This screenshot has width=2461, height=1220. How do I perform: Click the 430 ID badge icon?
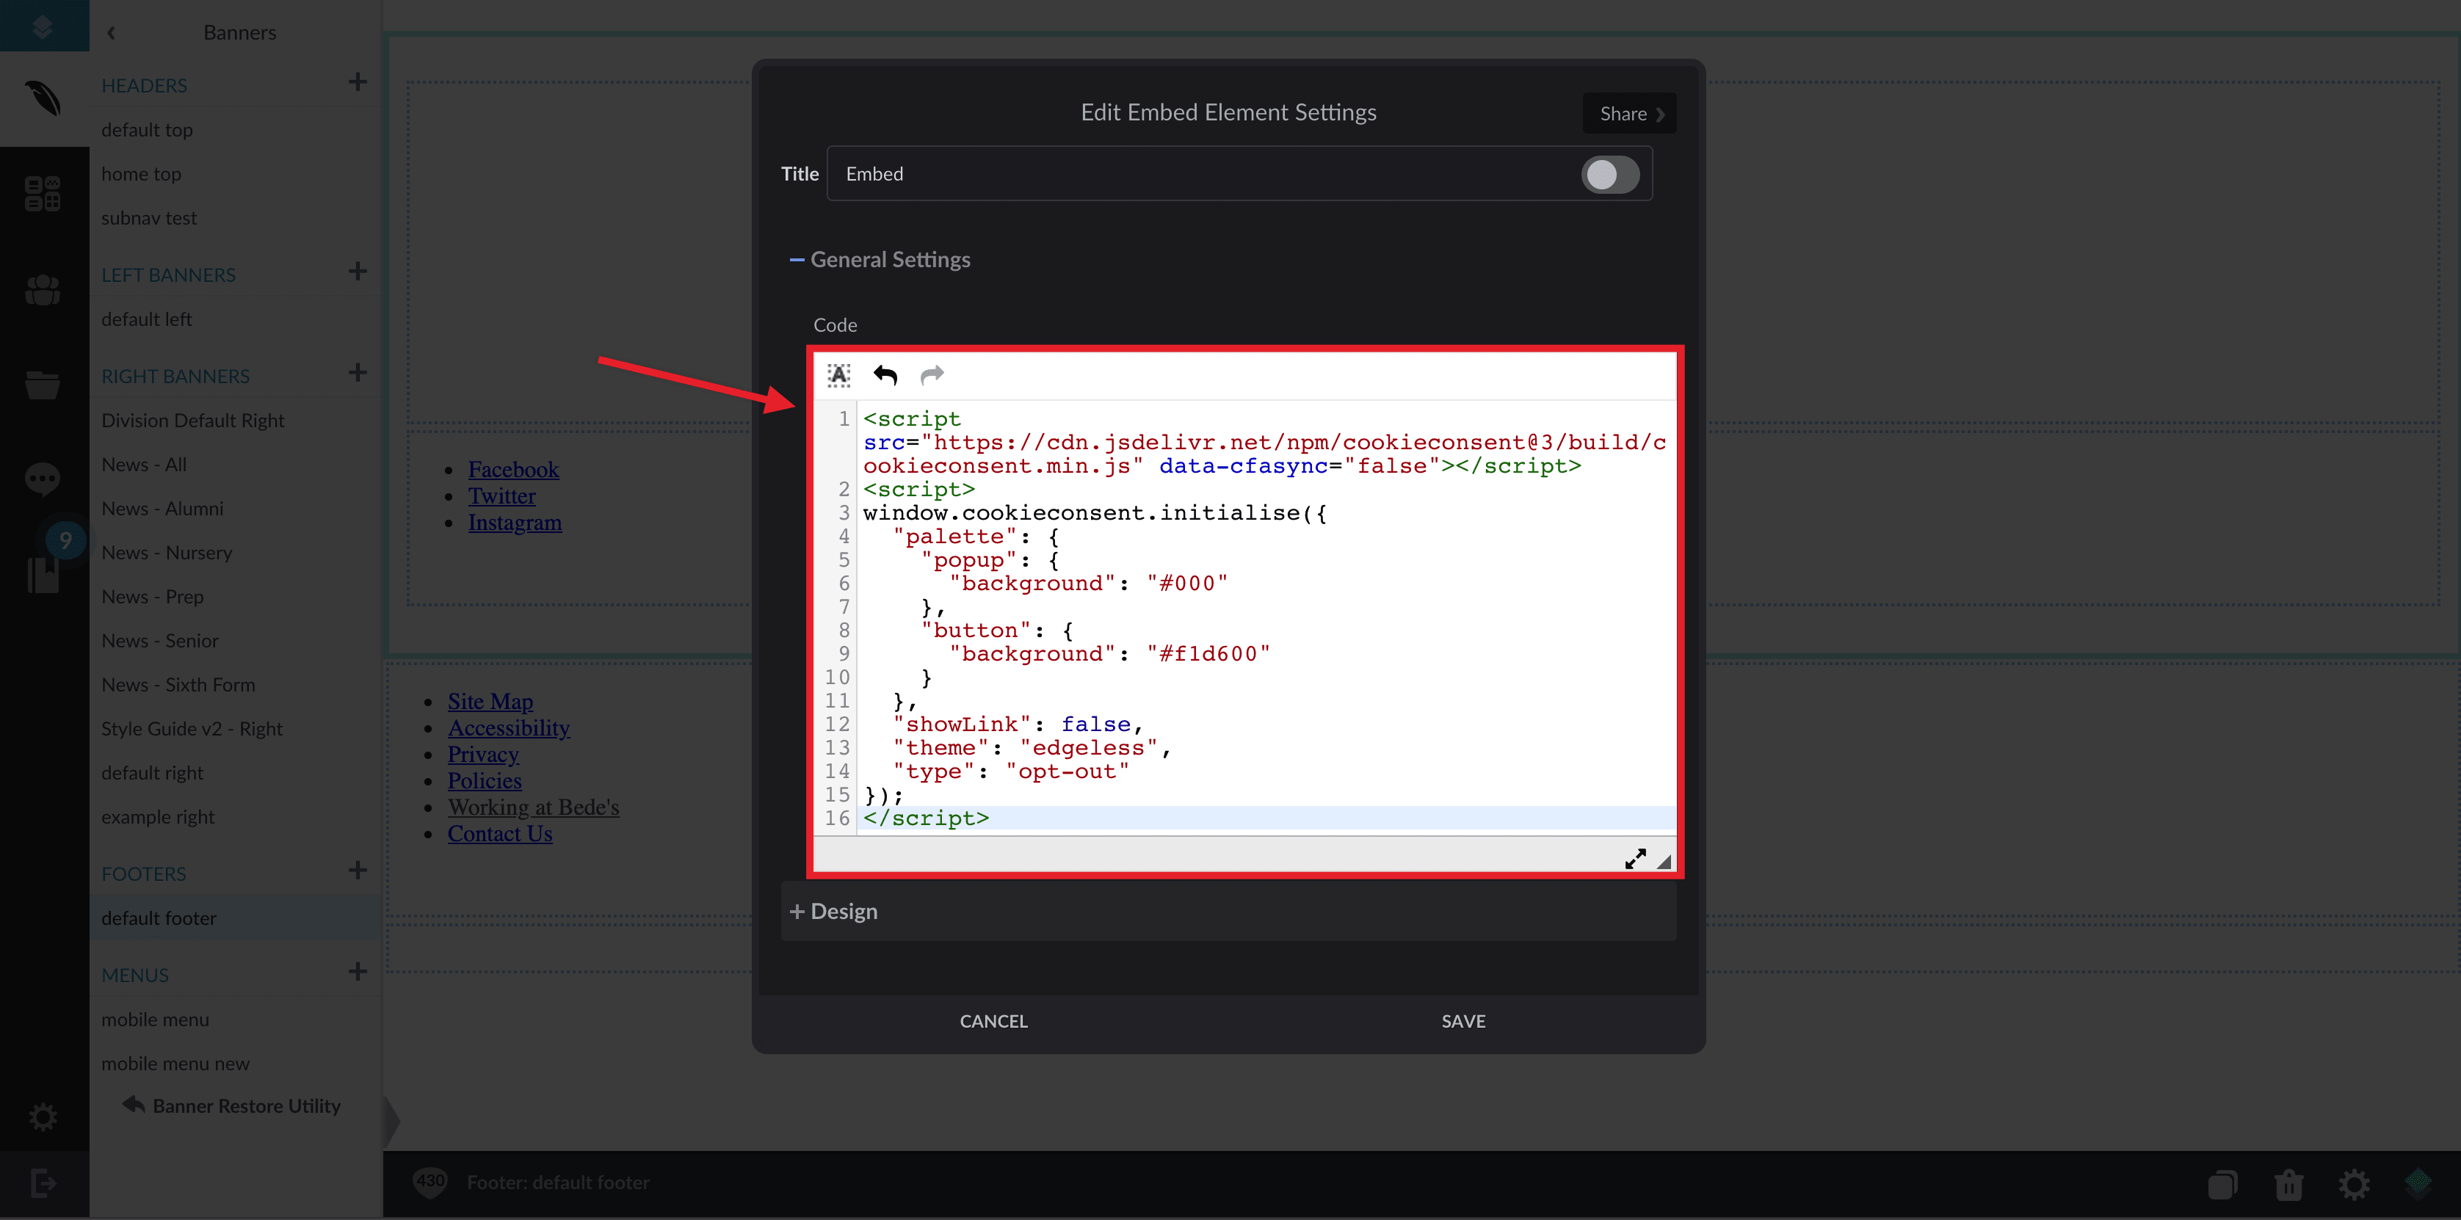tap(430, 1182)
